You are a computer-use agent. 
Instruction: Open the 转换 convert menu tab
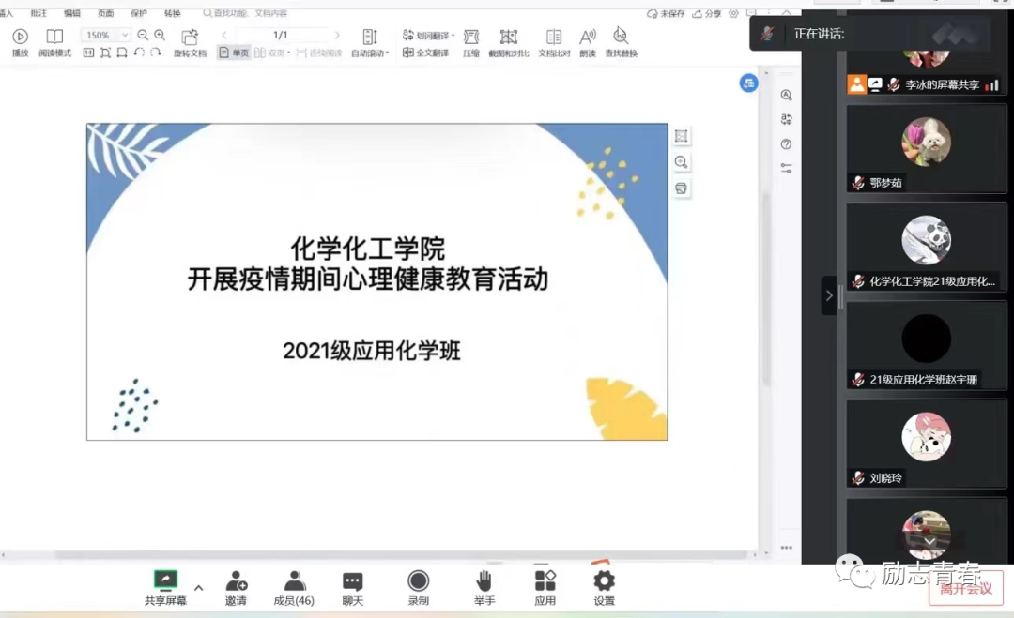173,13
